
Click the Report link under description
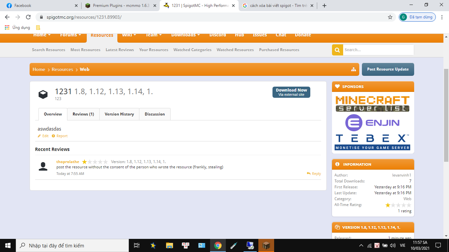[59, 136]
